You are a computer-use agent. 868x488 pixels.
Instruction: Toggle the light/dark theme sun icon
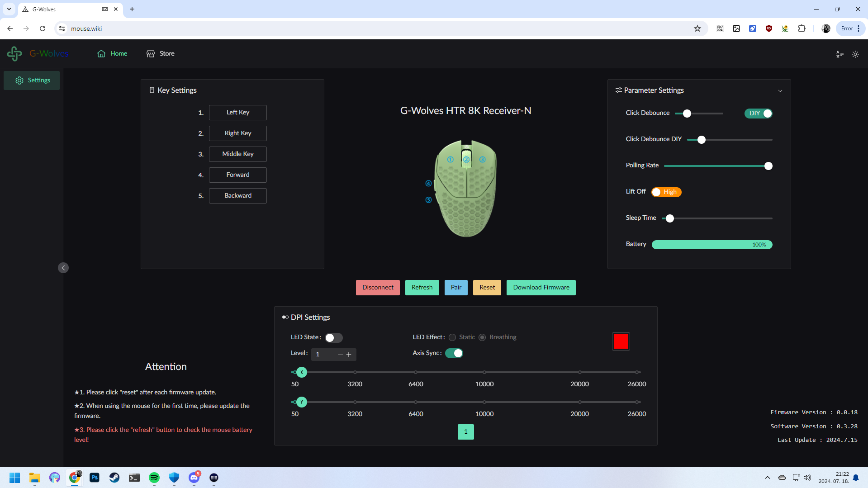click(x=855, y=54)
